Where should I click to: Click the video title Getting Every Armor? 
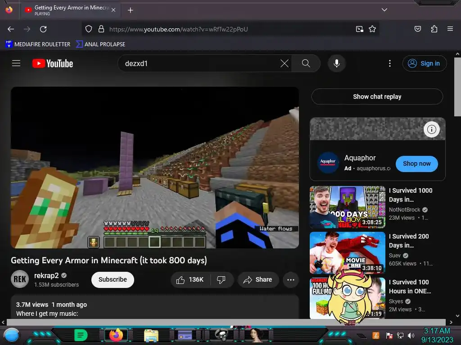[x=109, y=260]
